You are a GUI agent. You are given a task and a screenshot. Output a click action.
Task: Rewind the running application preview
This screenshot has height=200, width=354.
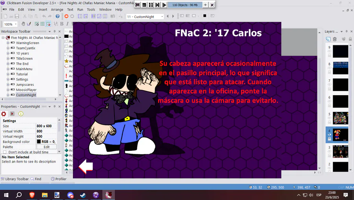pyautogui.click(x=137, y=5)
